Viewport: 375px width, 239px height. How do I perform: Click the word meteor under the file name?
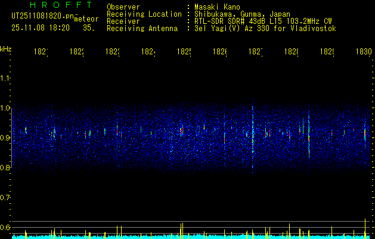[86, 19]
